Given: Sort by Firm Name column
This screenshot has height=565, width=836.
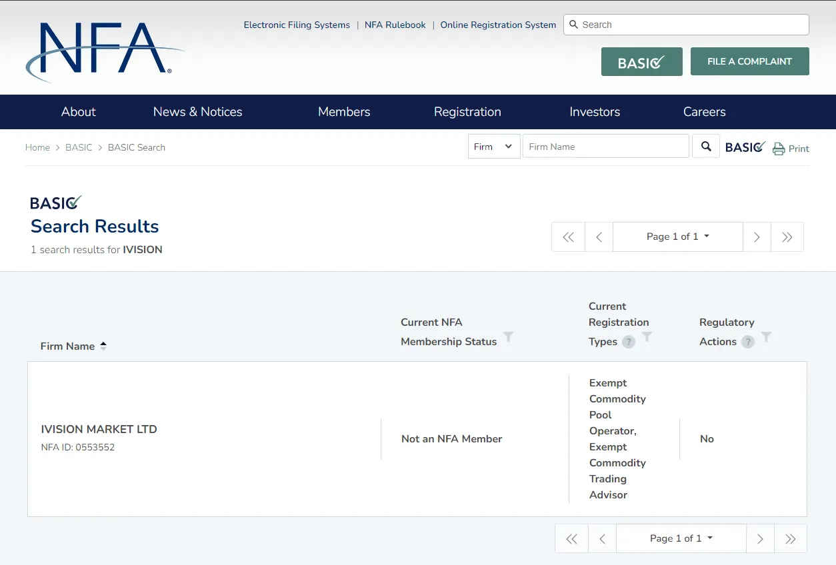Looking at the screenshot, I should 73,346.
